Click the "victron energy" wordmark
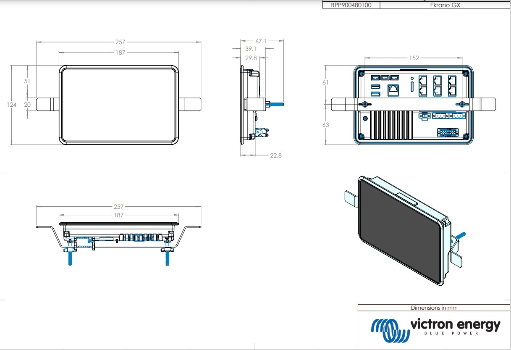This screenshot has height=350, width=511. tap(455, 324)
